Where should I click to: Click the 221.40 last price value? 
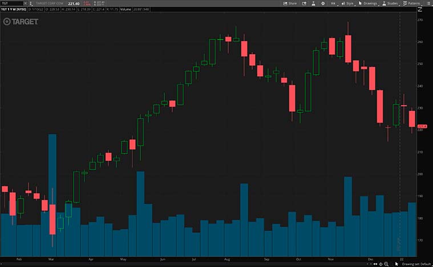[74, 3]
